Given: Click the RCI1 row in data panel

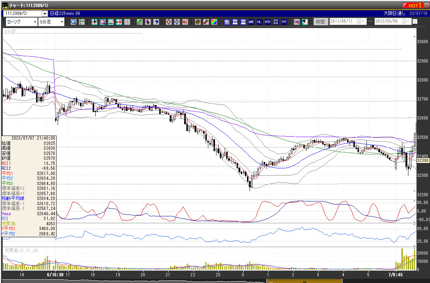Looking at the screenshot, I should pyautogui.click(x=29, y=163).
